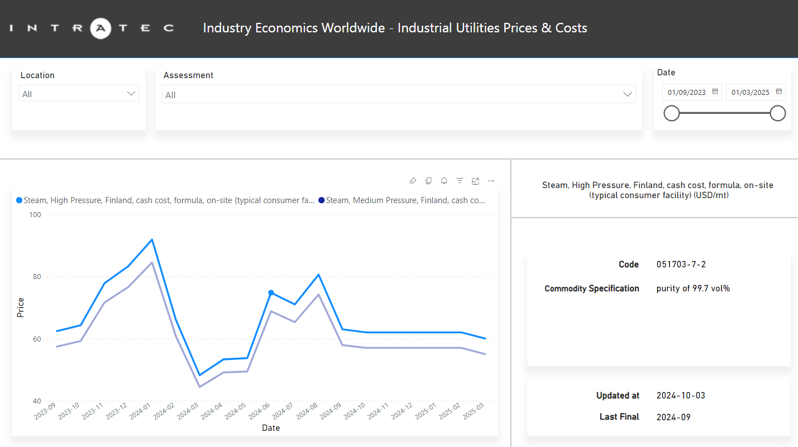Select the highlighted 2024-06 data point
798x447 pixels.
pyautogui.click(x=271, y=292)
